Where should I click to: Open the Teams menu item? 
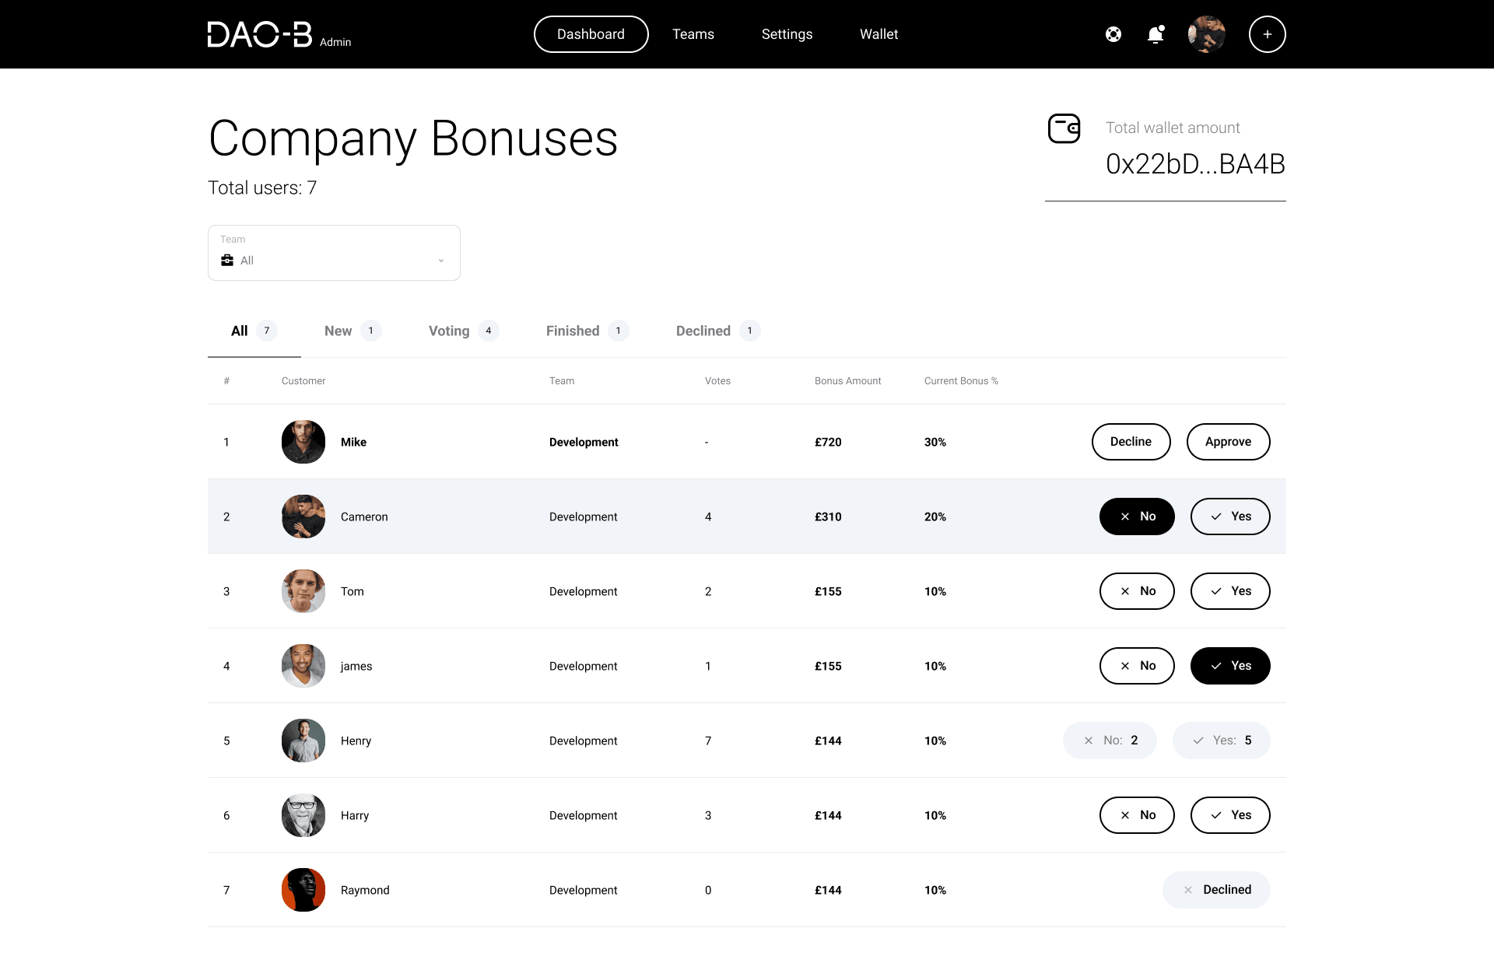[693, 34]
